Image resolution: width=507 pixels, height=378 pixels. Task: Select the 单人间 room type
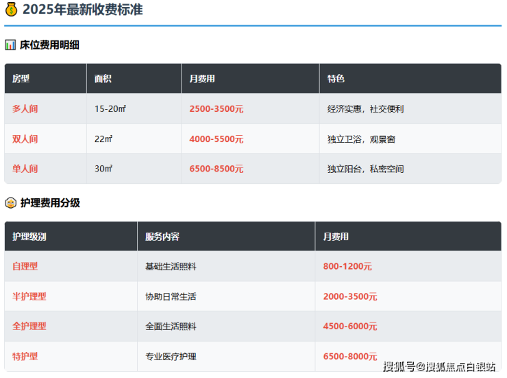coord(25,169)
